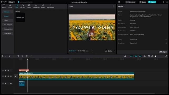Choose the Select pointer tool
The width and height of the screenshot is (169, 95).
coord(3,56)
